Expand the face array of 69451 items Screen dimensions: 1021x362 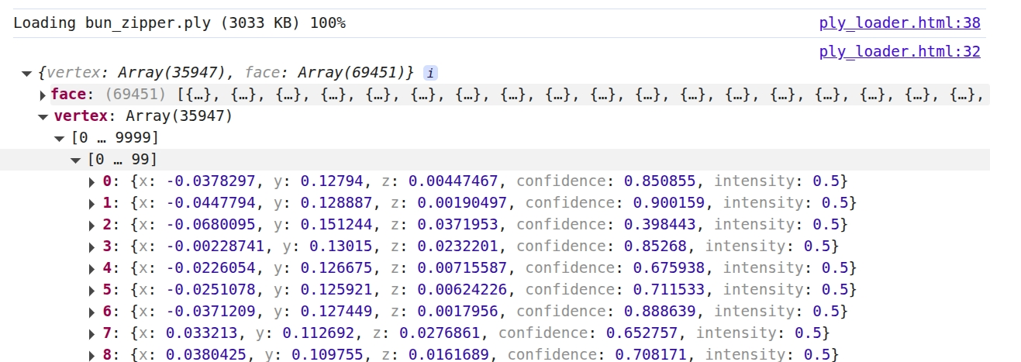point(43,95)
